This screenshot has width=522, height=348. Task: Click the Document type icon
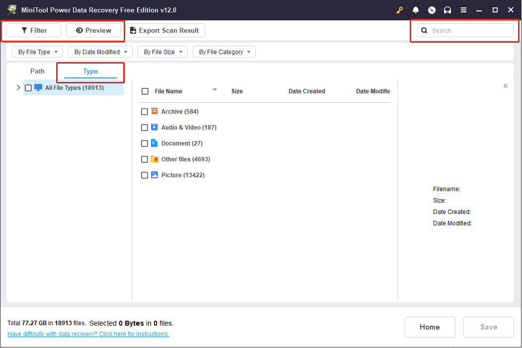click(154, 143)
